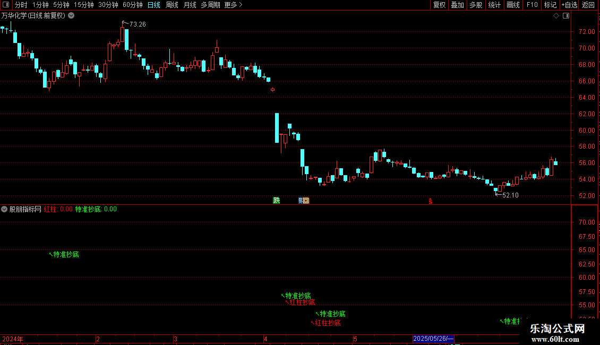Screen dimensions: 600x345
Task: Add stock with +自选 button
Action: [569, 5]
